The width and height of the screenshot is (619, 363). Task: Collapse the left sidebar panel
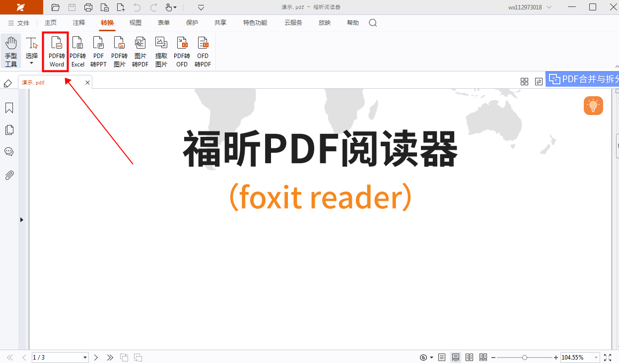(x=22, y=219)
